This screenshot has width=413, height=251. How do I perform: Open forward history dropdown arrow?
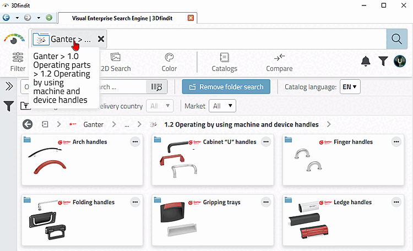[39, 18]
